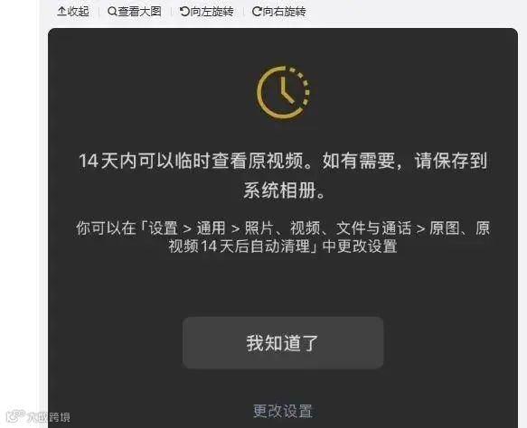This screenshot has height=428, width=527.
Task: Click the heading's second line 系统相册
Action: tap(285, 191)
